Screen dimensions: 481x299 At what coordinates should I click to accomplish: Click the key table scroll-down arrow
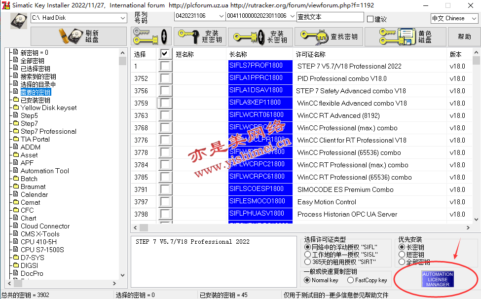(x=476, y=220)
